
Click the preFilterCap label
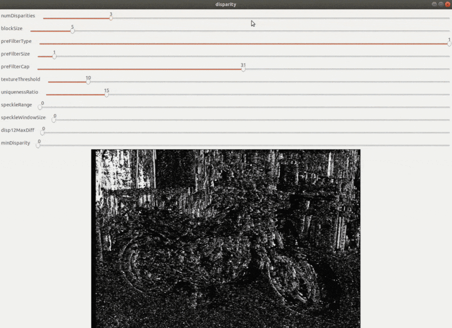coord(15,67)
